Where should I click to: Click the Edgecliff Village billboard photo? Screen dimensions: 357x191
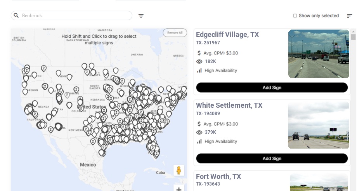[x=319, y=54]
